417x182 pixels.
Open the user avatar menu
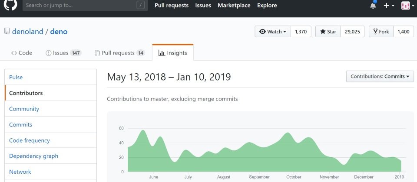point(407,6)
